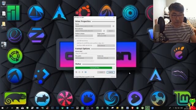Click the save device image icon

113,26
